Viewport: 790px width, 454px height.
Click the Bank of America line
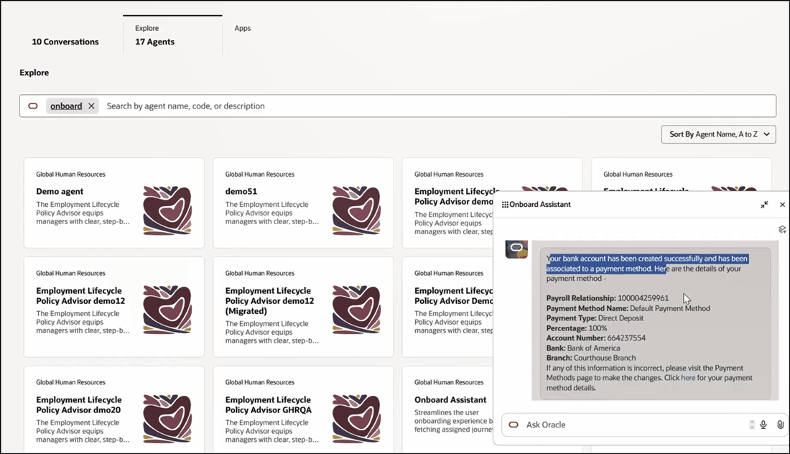583,348
